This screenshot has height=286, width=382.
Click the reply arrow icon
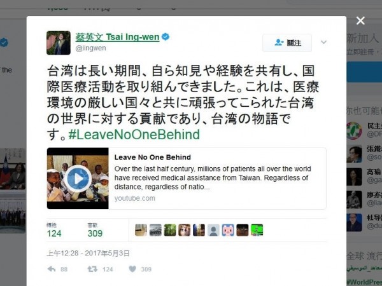point(52,269)
